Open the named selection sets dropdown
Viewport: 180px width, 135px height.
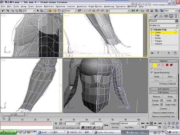click(119, 11)
